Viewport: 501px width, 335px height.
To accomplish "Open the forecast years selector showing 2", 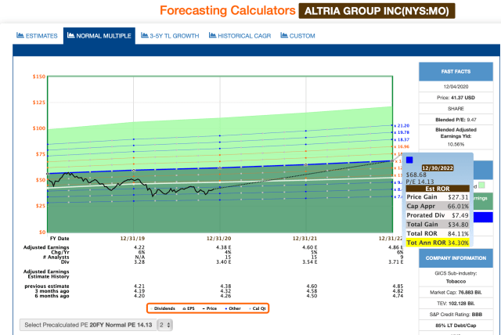I will pyautogui.click(x=165, y=325).
